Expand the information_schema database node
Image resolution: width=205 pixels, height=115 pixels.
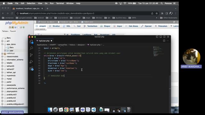click(x=2, y=60)
